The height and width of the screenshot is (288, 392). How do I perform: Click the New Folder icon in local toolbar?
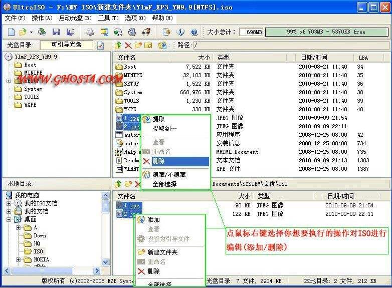point(128,184)
